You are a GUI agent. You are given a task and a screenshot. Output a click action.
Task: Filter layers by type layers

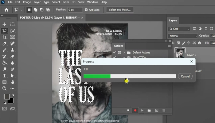point(206,29)
